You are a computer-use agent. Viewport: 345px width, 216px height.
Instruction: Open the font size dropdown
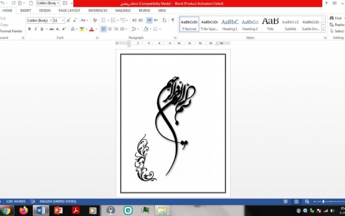63,21
